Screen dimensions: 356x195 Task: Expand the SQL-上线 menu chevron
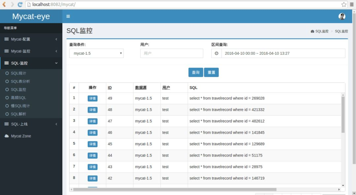point(56,124)
